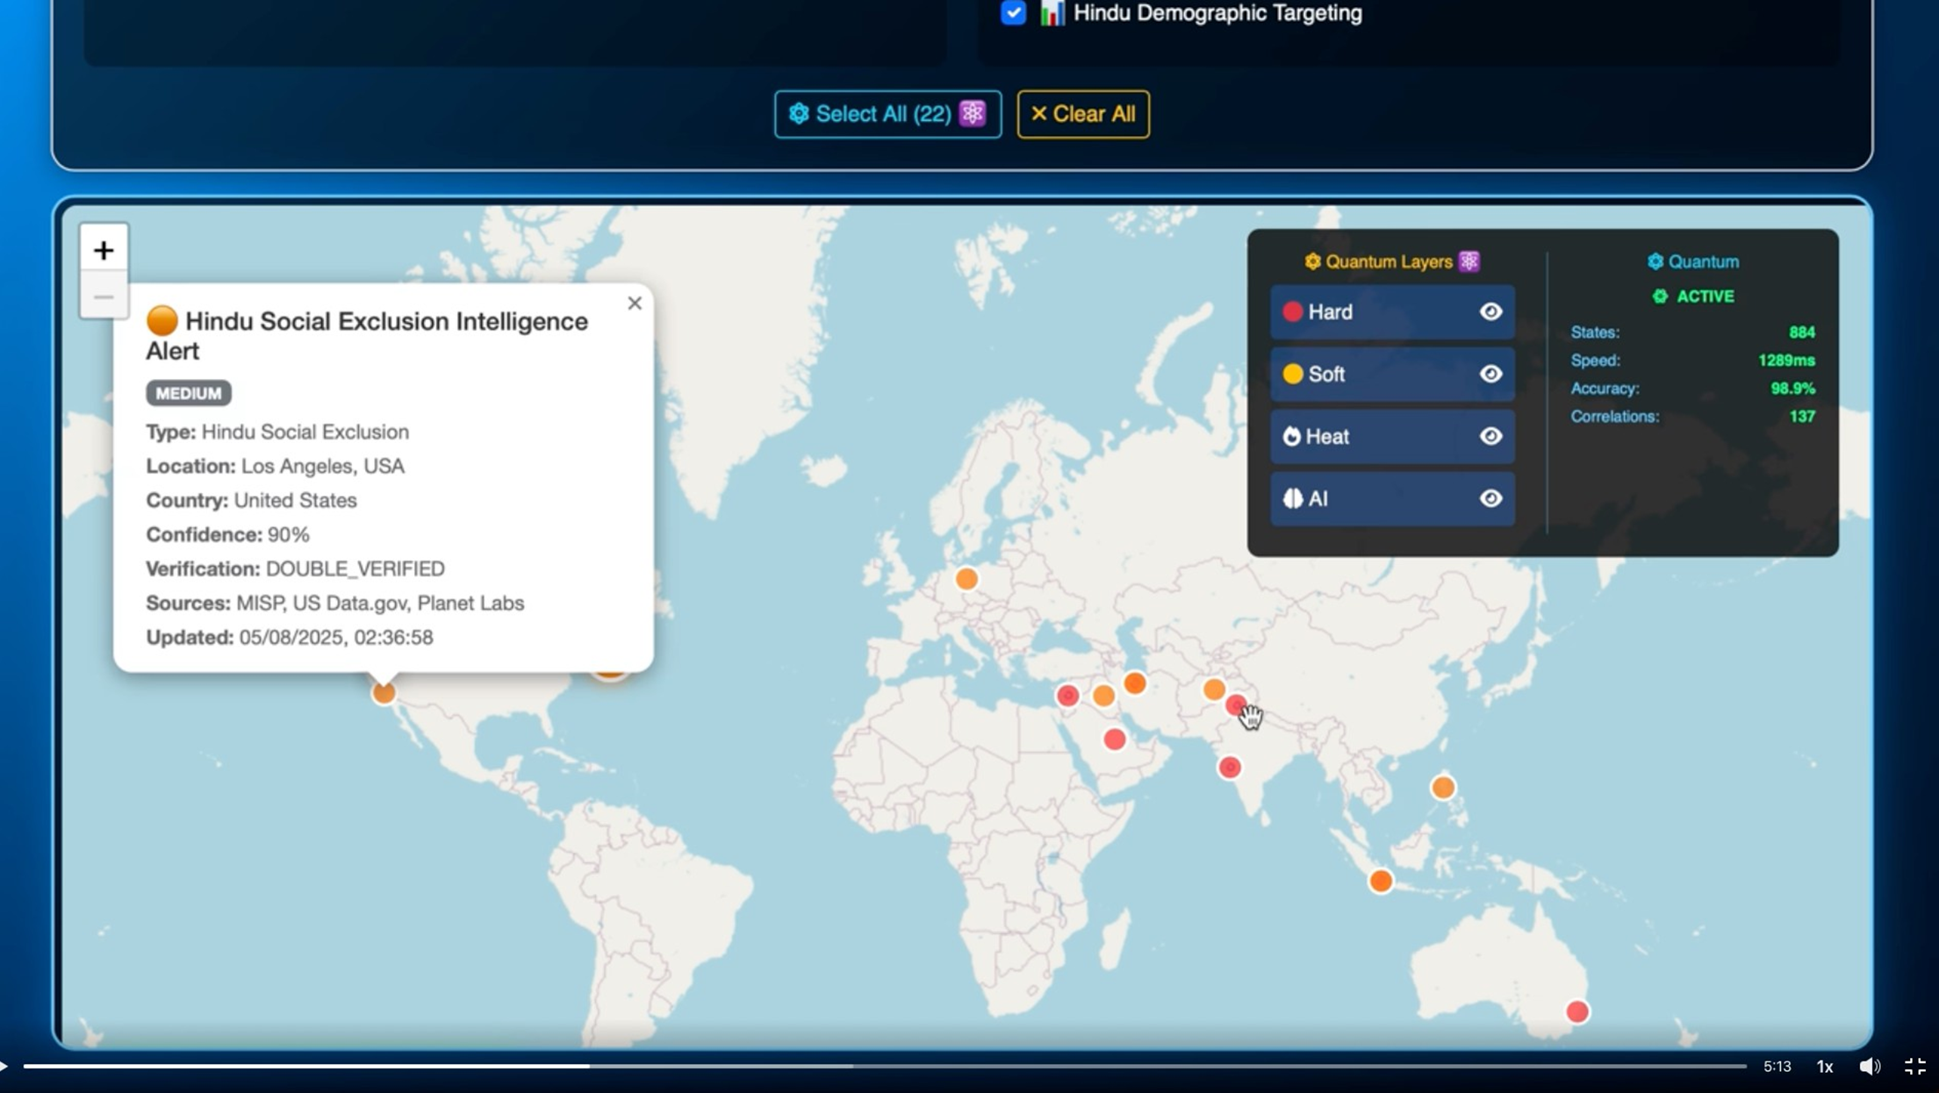Click the red marker on Arabian Peninsula
1939x1093 pixels.
coord(1115,739)
